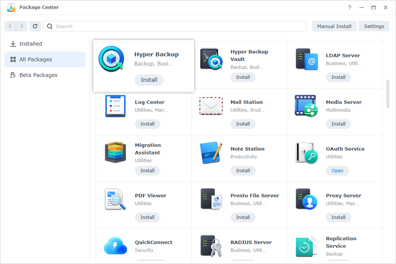Click the vertical scrollbar thumb
Screen dimensions: 396x264
pos(388,94)
